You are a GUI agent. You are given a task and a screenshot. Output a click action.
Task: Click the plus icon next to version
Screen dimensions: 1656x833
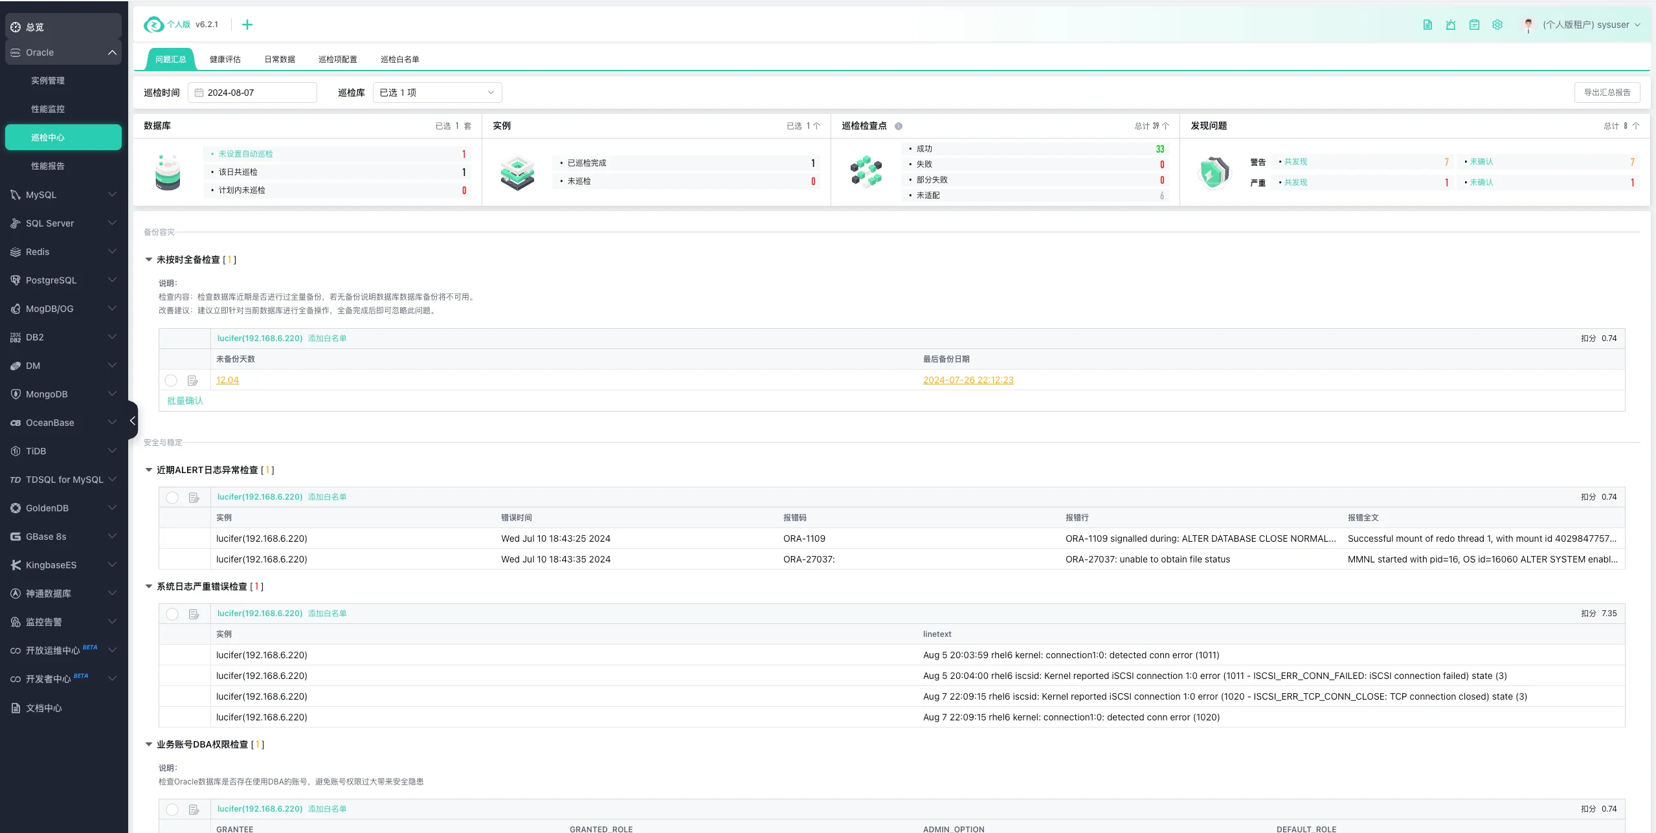pos(247,25)
